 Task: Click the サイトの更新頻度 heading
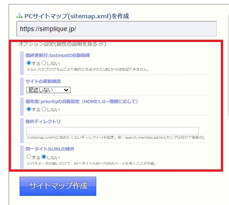tap(43, 81)
